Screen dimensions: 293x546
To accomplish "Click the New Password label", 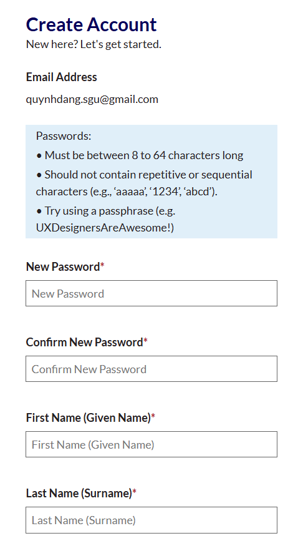I will 63,266.
